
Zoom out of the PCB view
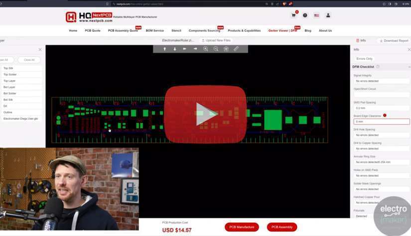coord(216,49)
